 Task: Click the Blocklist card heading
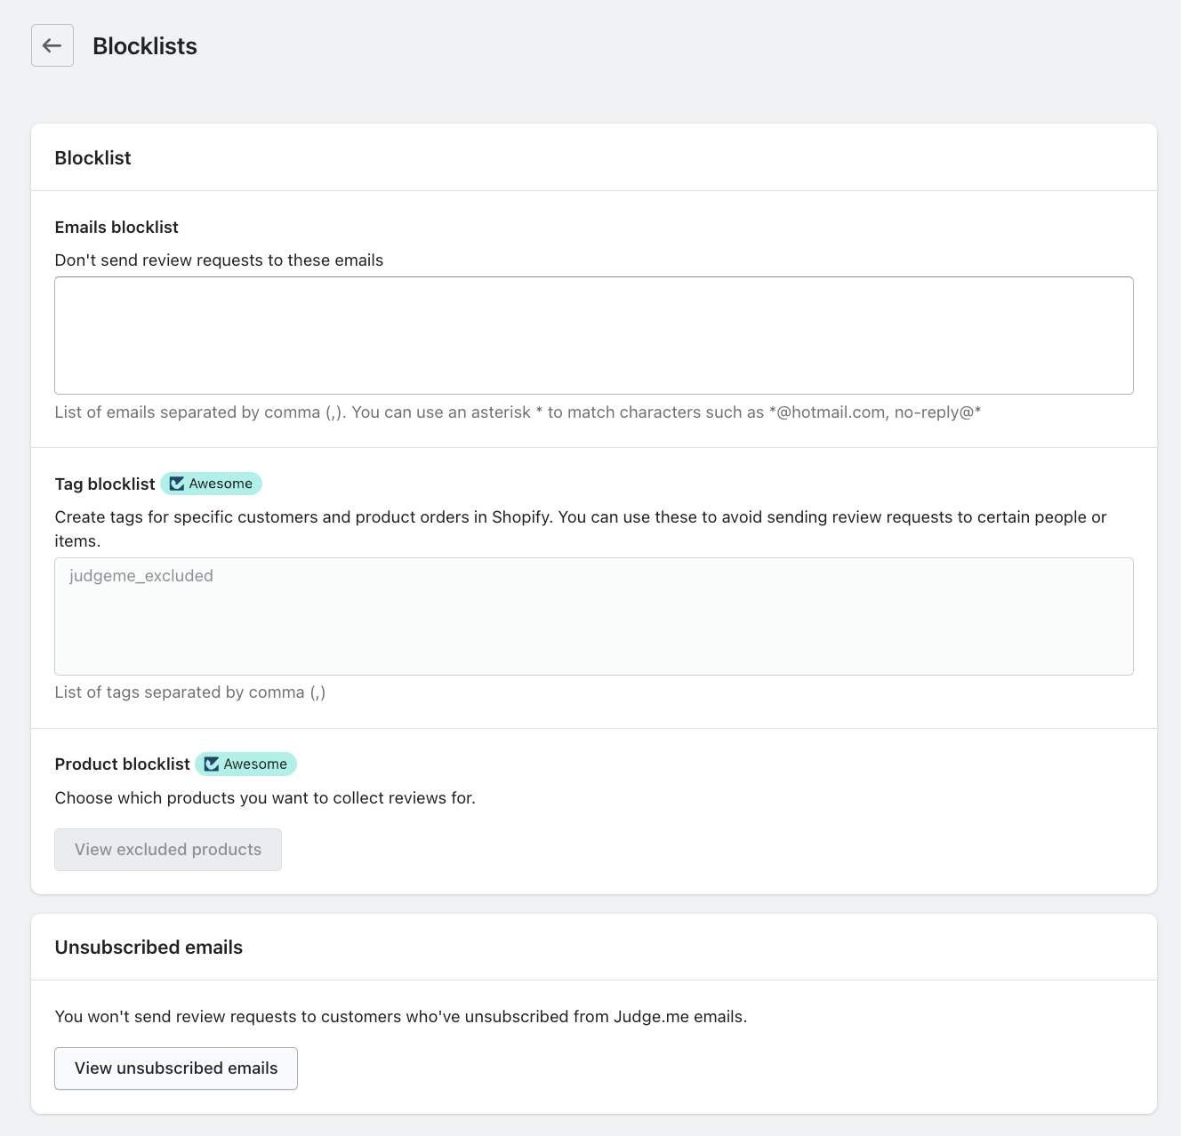click(x=92, y=158)
